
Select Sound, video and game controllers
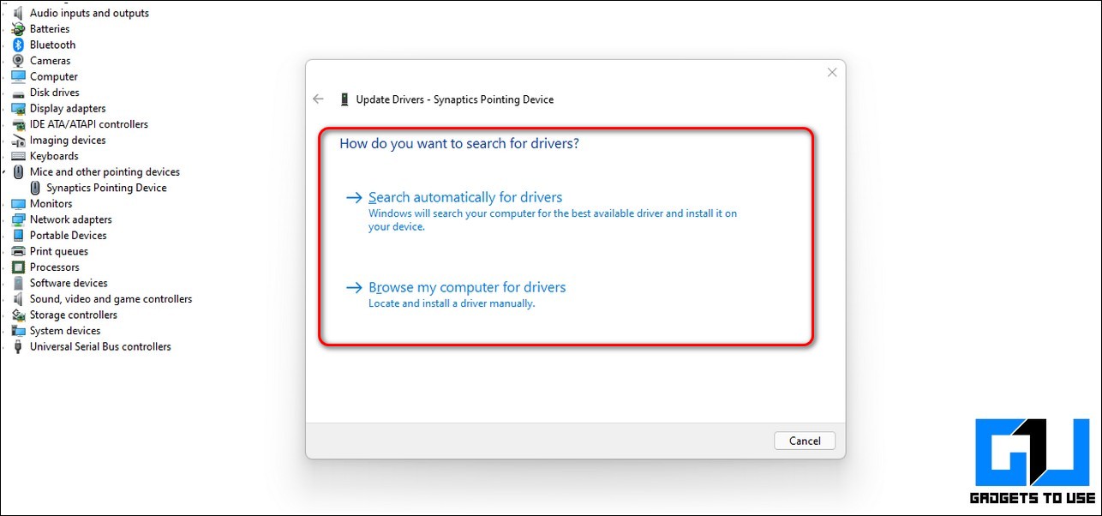pyautogui.click(x=111, y=299)
